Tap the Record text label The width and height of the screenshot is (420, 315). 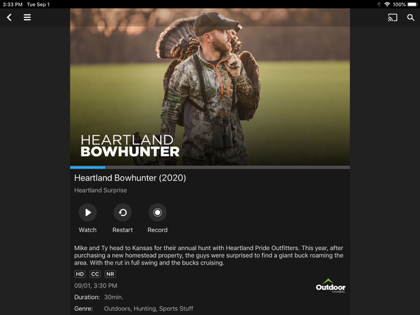157,230
